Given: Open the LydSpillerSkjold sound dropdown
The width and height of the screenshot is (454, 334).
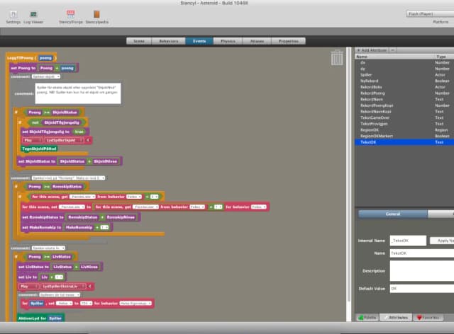Looking at the screenshot, I should pyautogui.click(x=63, y=140).
